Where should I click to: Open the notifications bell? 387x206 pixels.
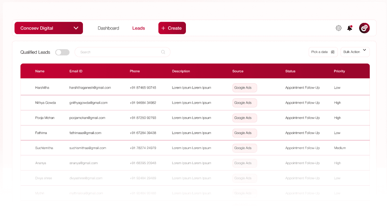pos(350,28)
